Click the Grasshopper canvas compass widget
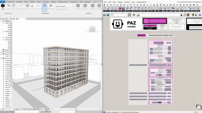Image resolution: width=202 pixels, height=113 pixels. (199, 107)
